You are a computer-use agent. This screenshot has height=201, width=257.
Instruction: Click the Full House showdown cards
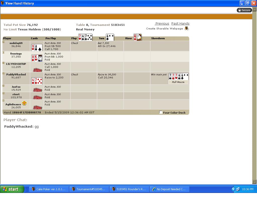[x=178, y=77]
